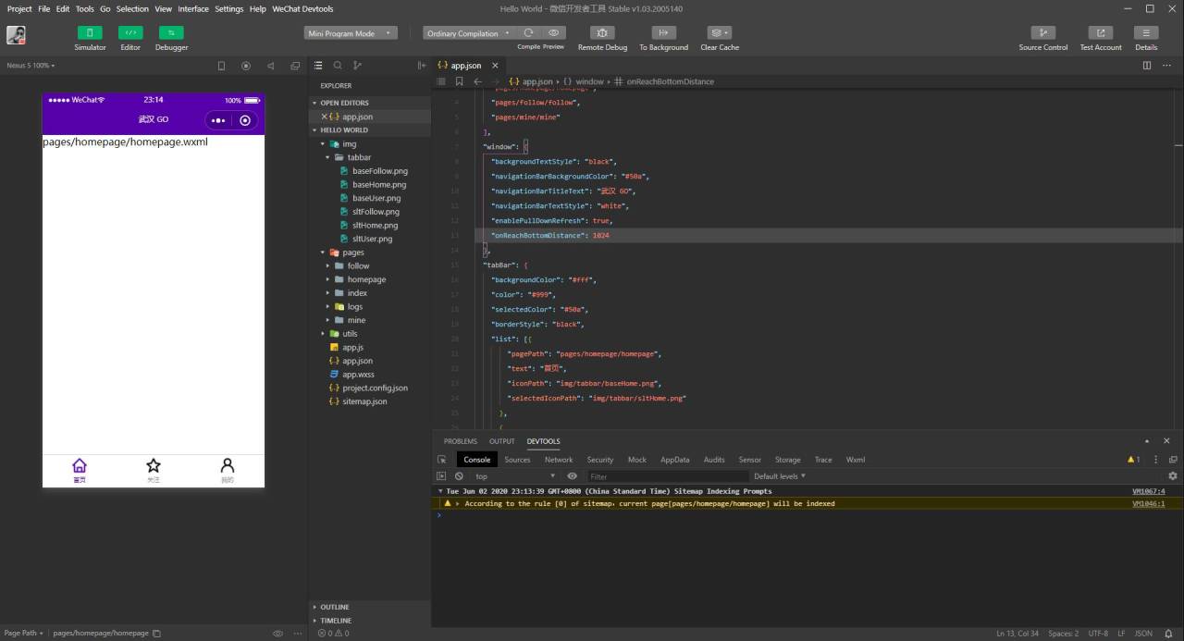Image resolution: width=1184 pixels, height=641 pixels.
Task: Open the Test Account panel
Action: click(x=1100, y=33)
